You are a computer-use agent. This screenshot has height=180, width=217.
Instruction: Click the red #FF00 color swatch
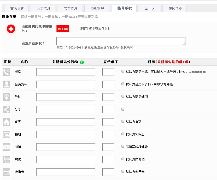(x=63, y=29)
